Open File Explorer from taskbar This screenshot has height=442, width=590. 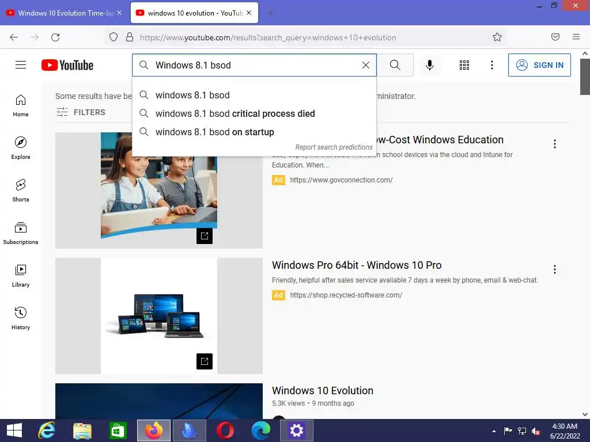point(82,430)
